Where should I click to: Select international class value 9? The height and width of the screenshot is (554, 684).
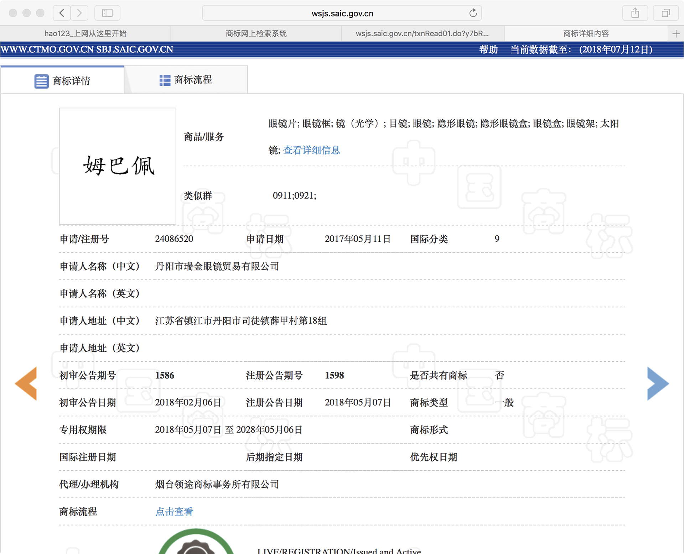(x=497, y=239)
